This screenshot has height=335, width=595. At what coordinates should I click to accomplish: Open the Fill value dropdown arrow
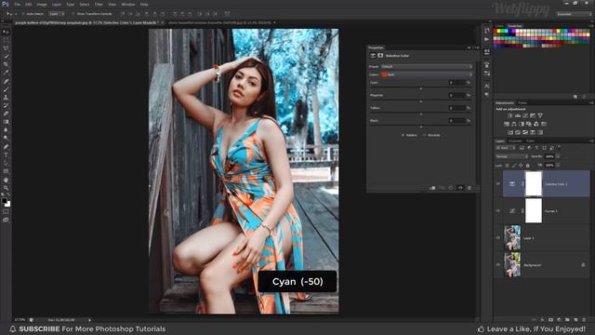[x=558, y=166]
